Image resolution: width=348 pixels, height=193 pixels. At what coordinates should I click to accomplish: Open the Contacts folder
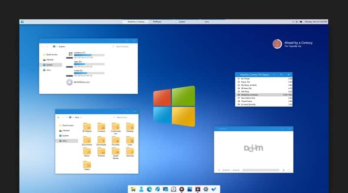[x=101, y=127]
